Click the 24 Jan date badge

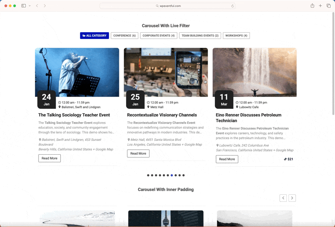46,99
